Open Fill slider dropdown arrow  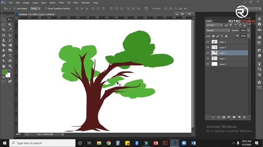point(248,36)
